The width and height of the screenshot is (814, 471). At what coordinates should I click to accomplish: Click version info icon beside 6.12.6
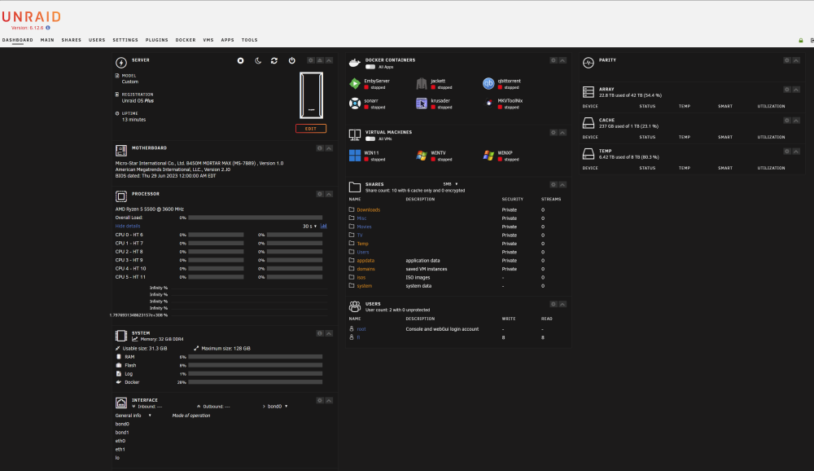coord(48,28)
